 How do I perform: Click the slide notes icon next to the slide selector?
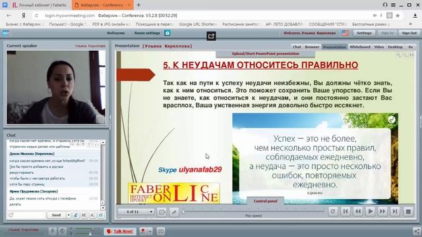[x=162, y=212]
